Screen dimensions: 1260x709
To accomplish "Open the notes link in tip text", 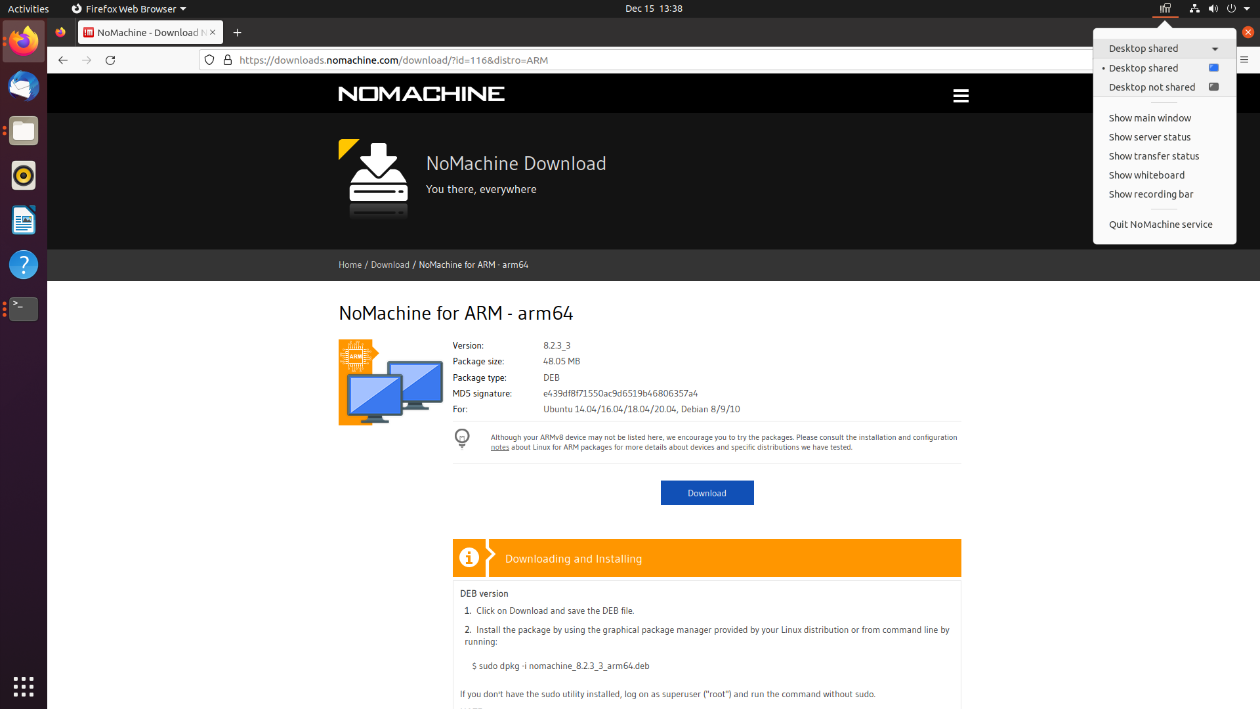I will click(x=500, y=447).
